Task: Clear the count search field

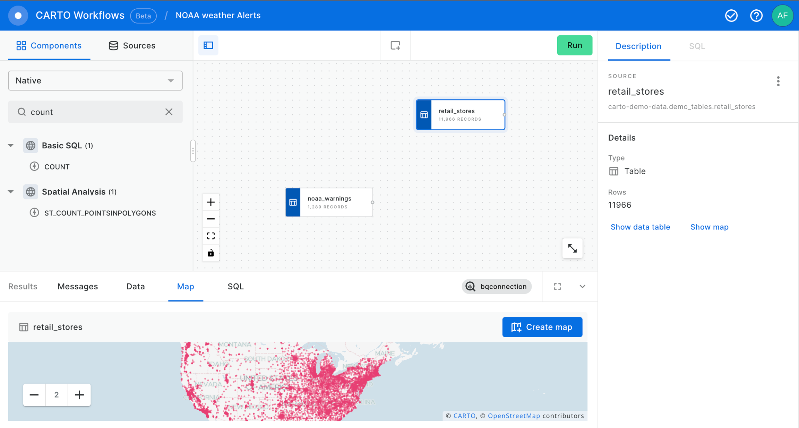Action: (x=169, y=112)
